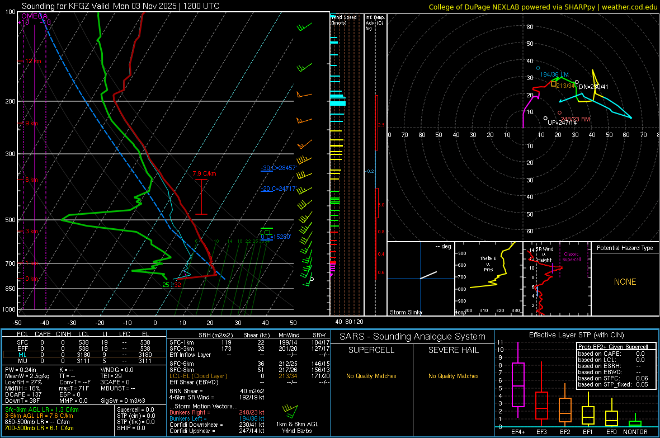Click the DCAPE = 137 value
Screen dimensions: 660x438
click(x=23, y=394)
